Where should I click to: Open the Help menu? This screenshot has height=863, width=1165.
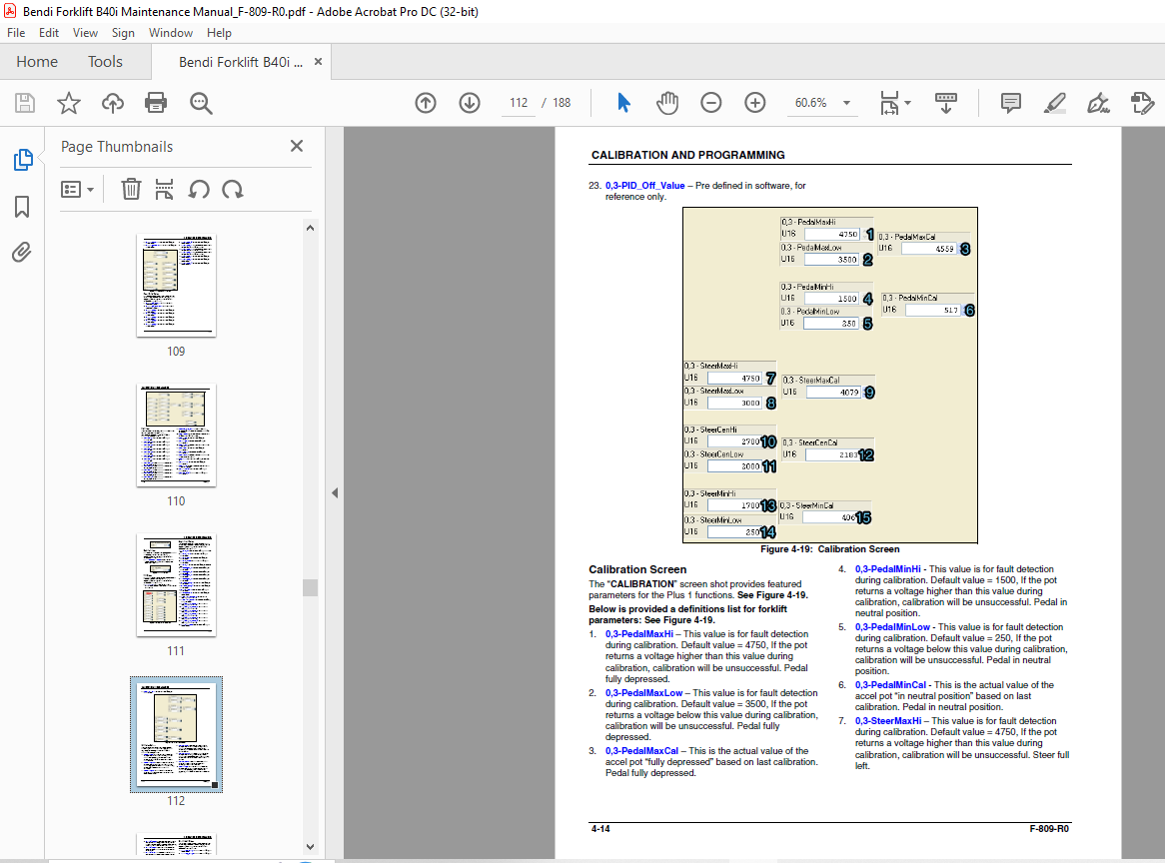tap(219, 33)
